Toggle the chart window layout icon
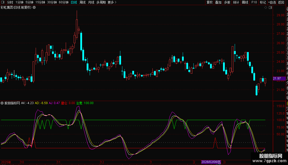Viewport: 288px width, 165px height. pyautogui.click(x=270, y=8)
